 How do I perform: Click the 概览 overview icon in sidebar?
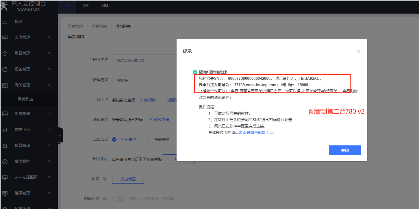click(x=5, y=22)
